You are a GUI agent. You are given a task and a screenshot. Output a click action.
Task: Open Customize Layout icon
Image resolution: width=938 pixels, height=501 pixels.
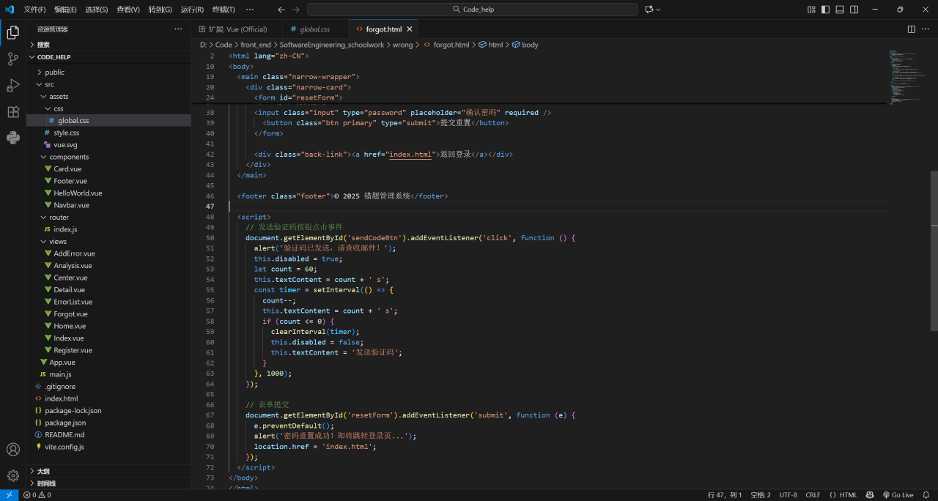pos(811,10)
